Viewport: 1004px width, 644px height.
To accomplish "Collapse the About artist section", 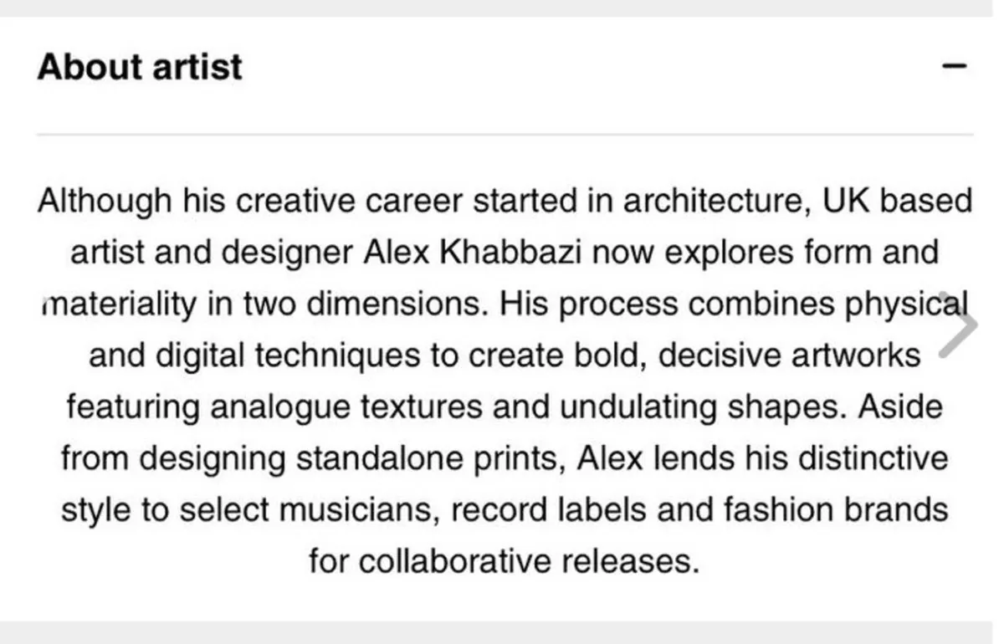I will tap(954, 67).
